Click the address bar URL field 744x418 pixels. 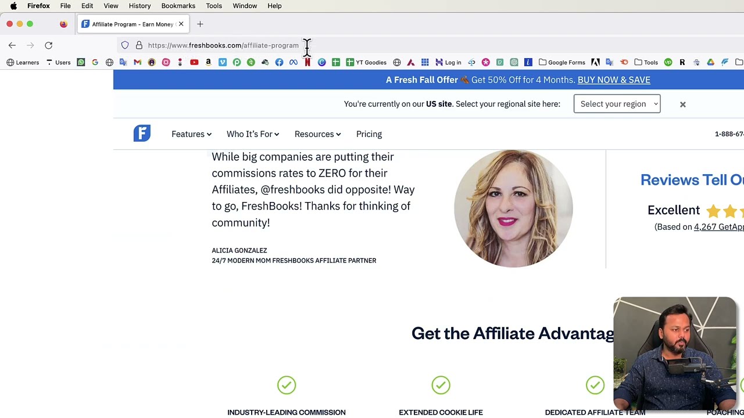(223, 45)
